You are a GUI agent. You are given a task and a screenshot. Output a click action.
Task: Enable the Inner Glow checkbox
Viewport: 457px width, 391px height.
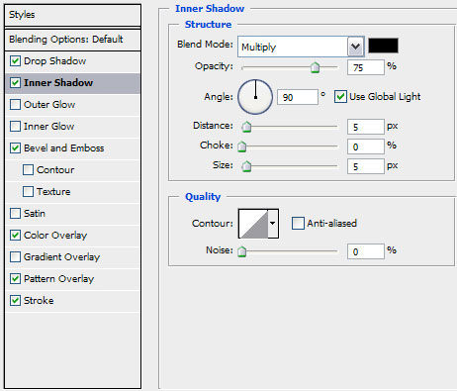[15, 127]
